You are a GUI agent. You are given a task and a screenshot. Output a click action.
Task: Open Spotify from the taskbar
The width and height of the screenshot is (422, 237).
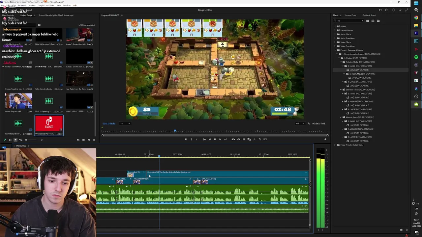point(416,57)
